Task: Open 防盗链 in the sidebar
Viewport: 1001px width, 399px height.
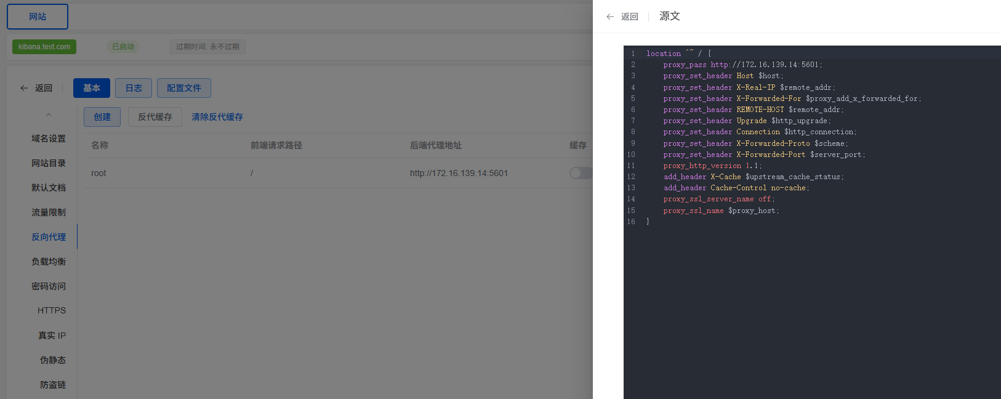Action: point(53,385)
